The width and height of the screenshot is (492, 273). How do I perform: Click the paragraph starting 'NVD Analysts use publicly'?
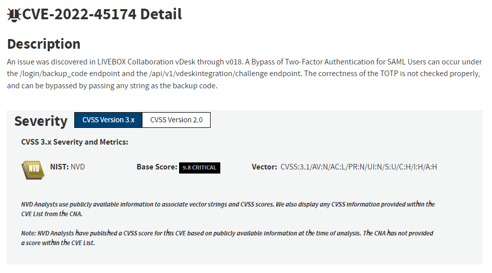228,209
